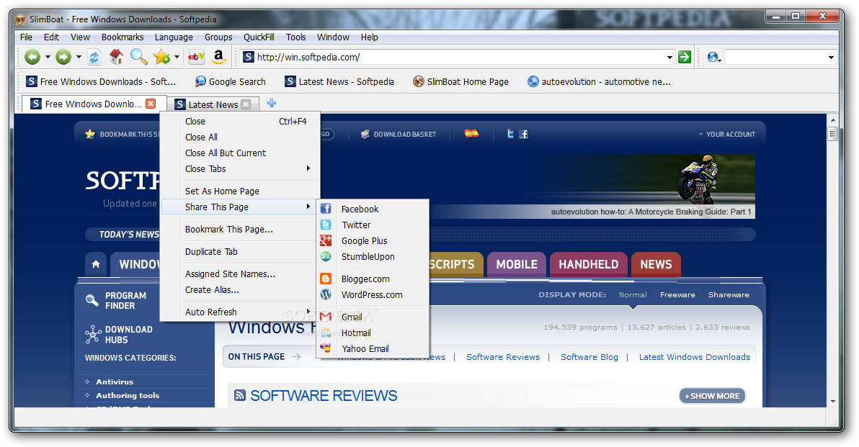Share page to WordPress.com

(x=373, y=295)
